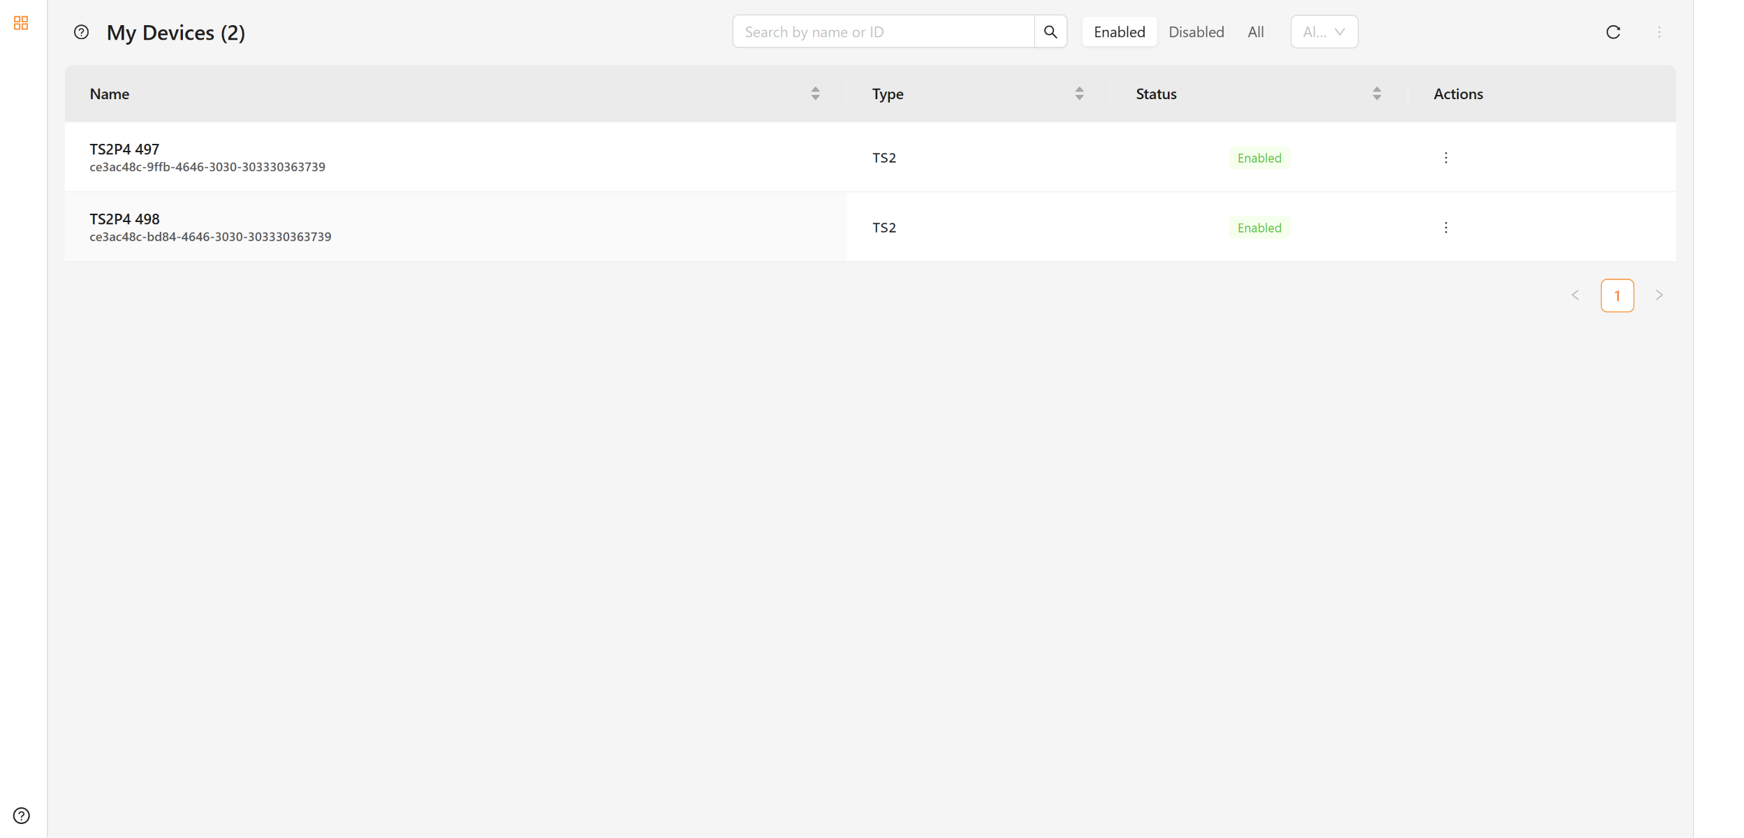Show All devices filter

[1255, 32]
